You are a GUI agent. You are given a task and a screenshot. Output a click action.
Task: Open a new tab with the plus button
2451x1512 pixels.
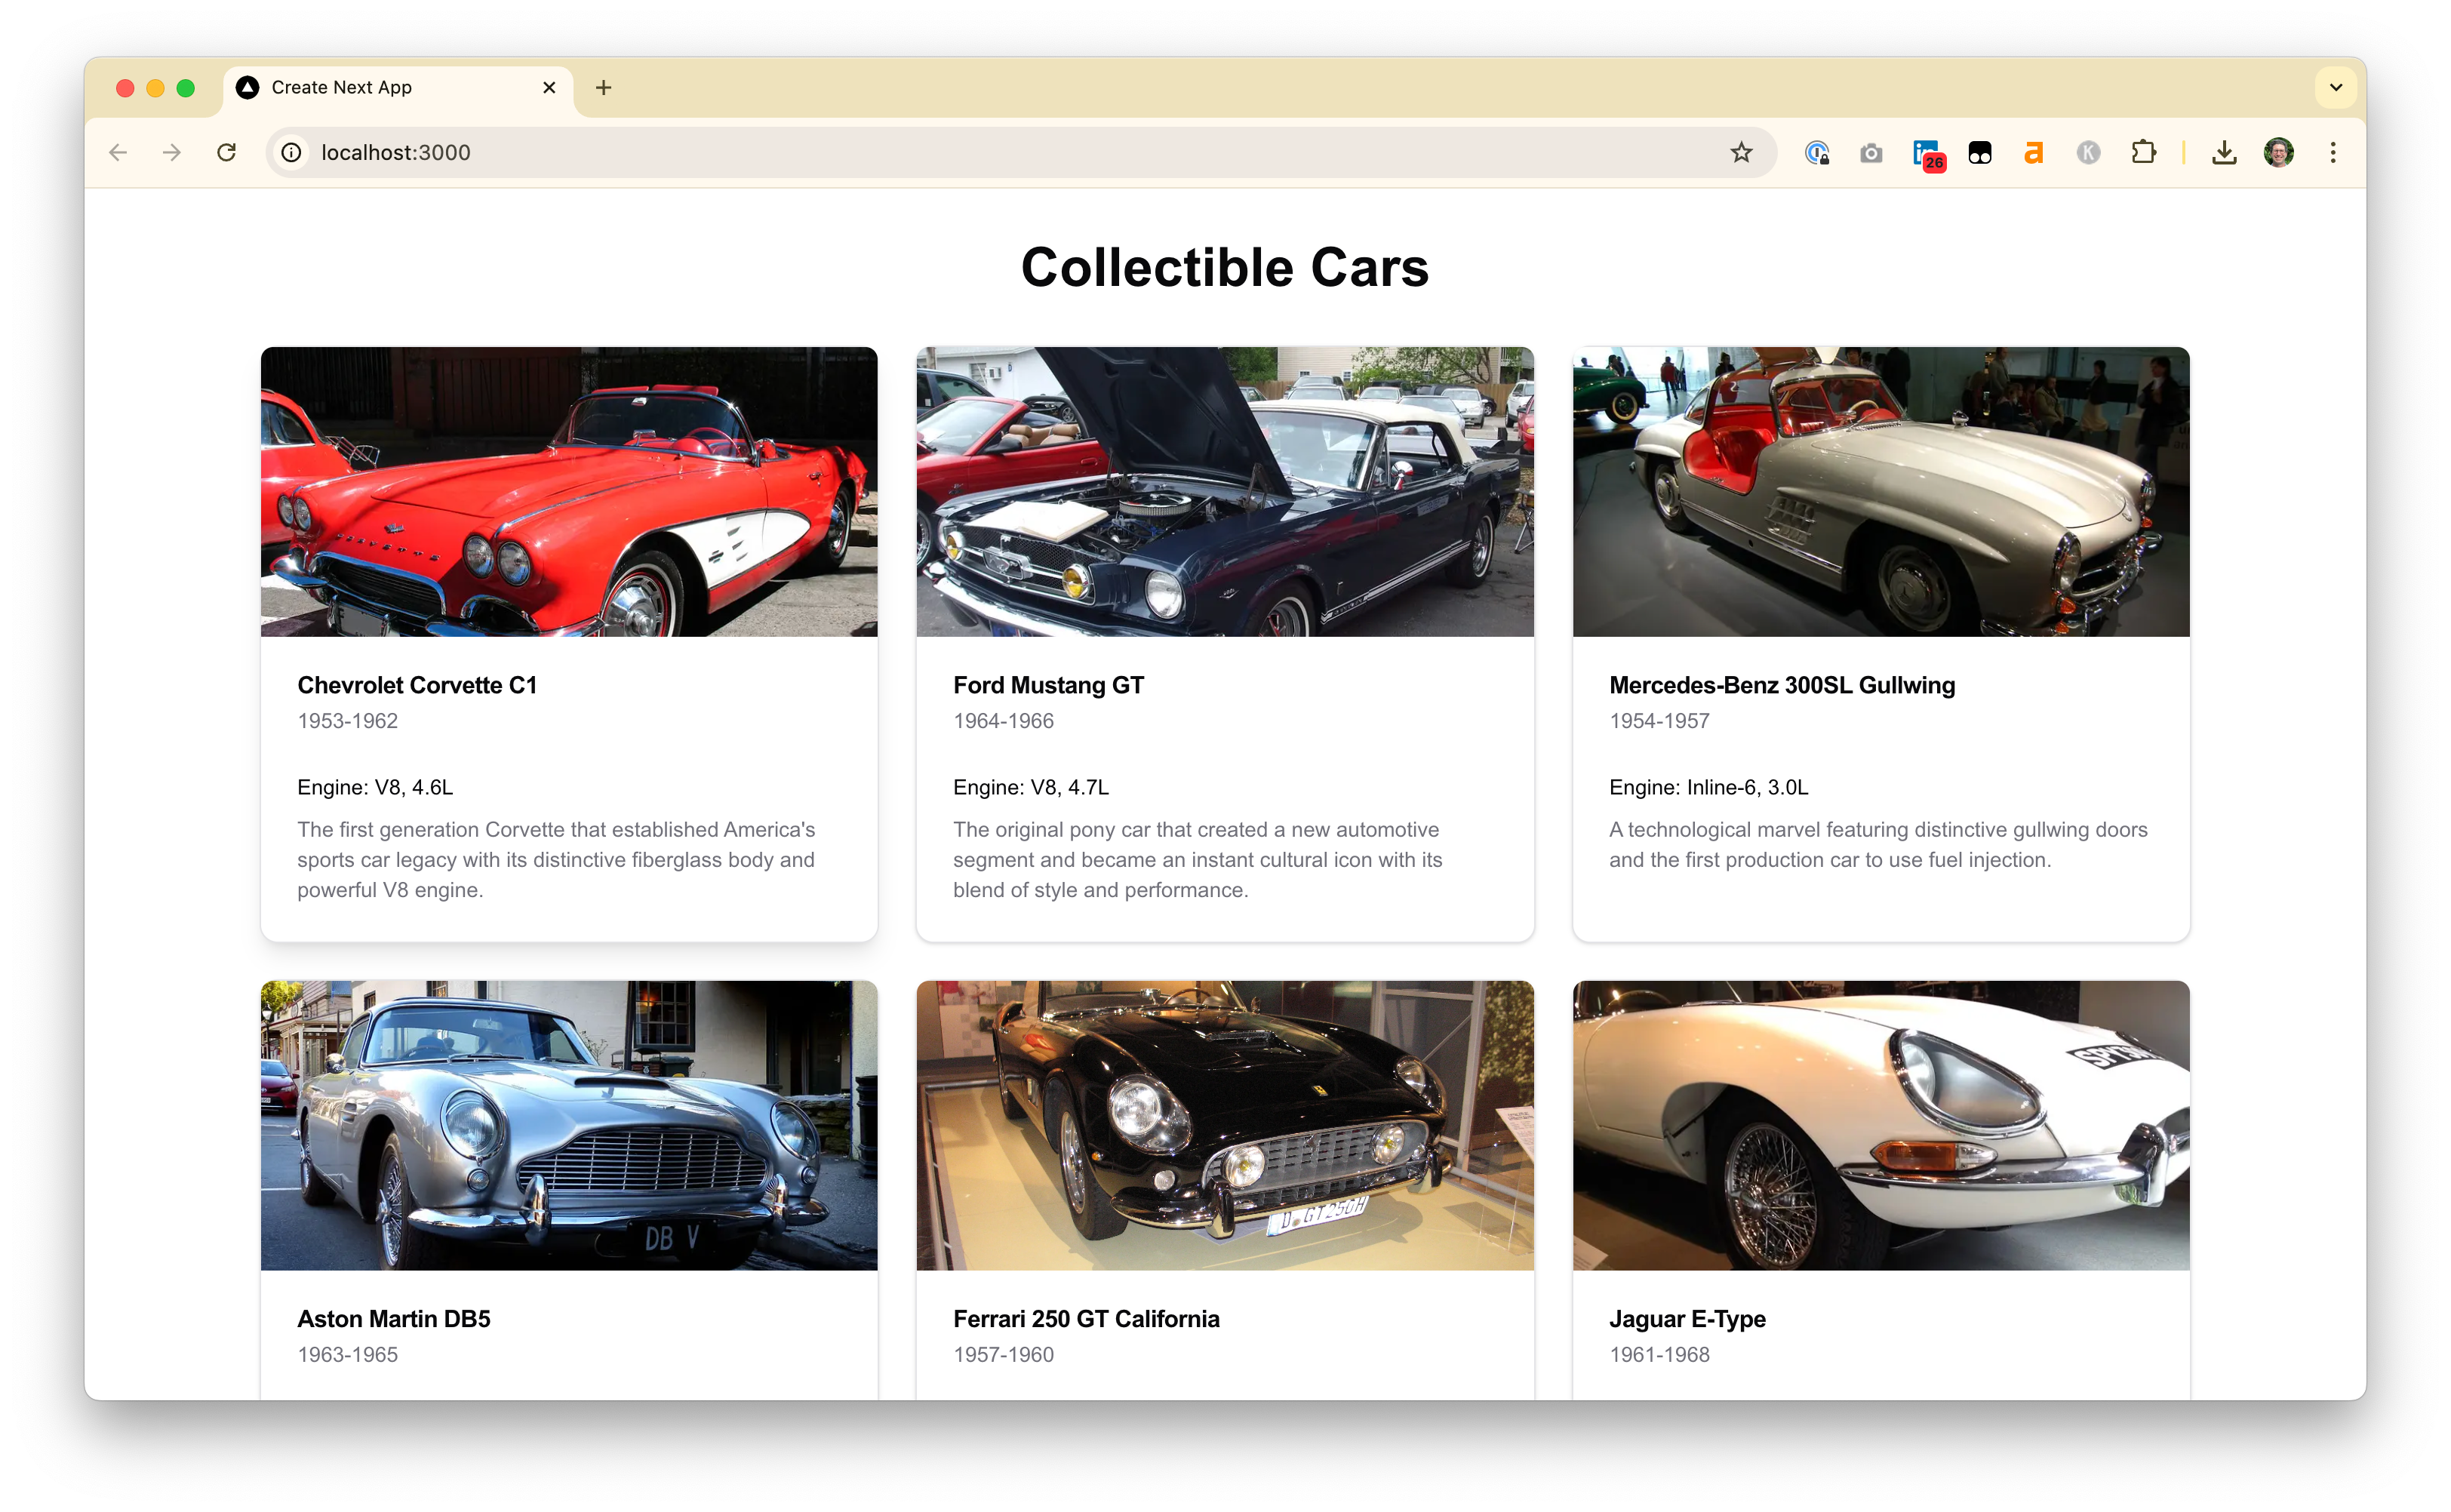click(x=603, y=87)
